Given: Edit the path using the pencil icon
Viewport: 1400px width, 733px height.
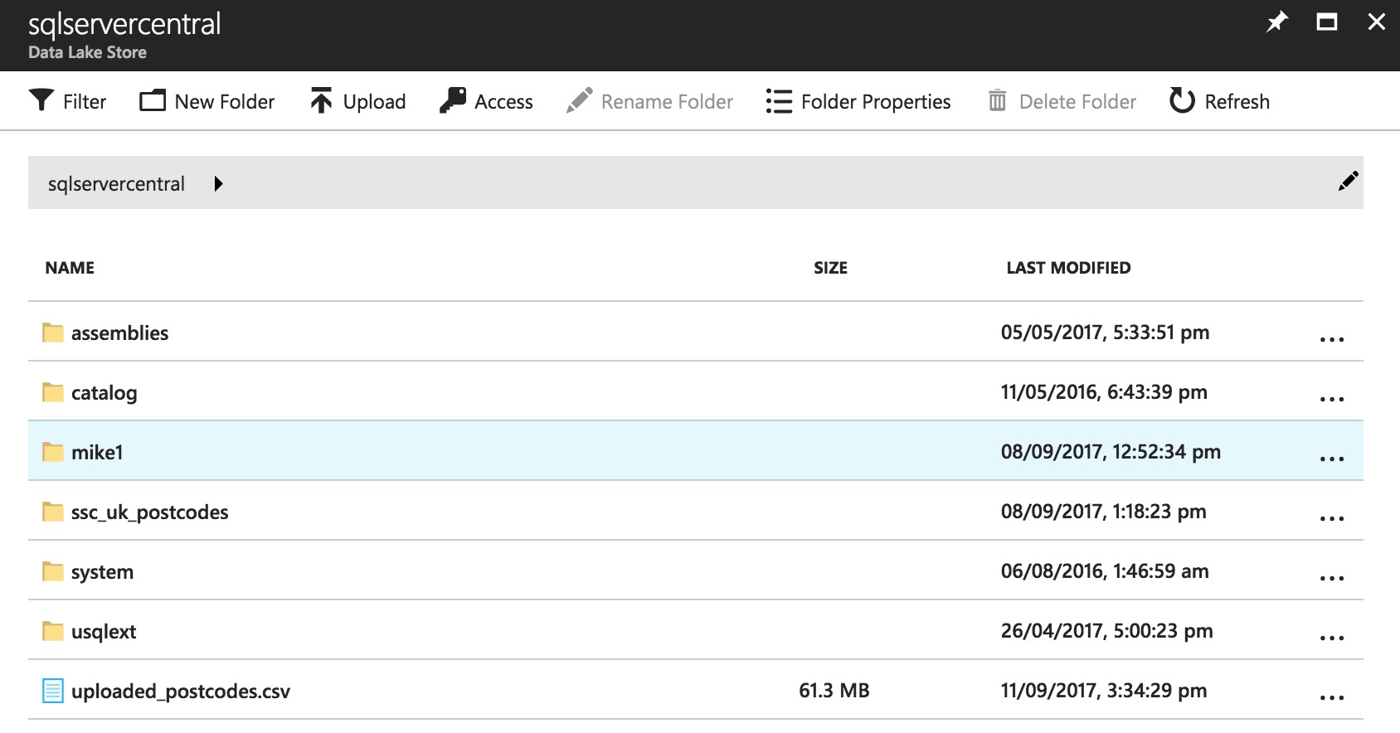Looking at the screenshot, I should [x=1348, y=182].
